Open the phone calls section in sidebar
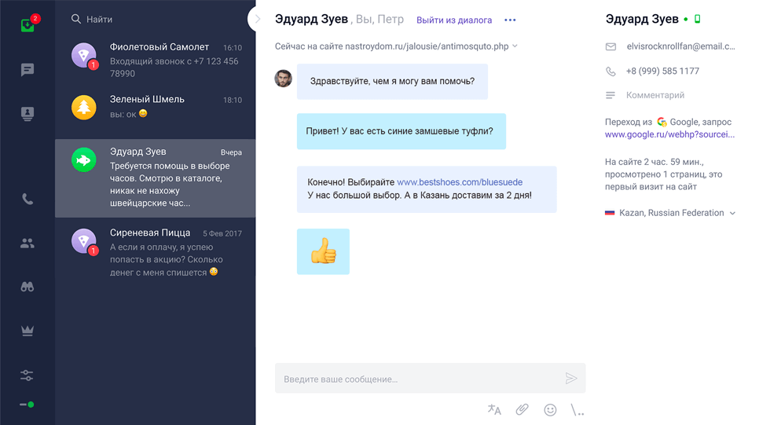The height and width of the screenshot is (425, 770). [x=27, y=200]
